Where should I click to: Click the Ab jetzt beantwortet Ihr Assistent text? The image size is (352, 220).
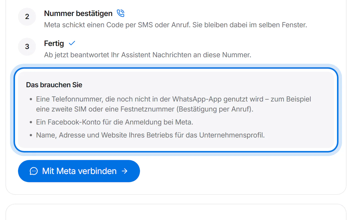pyautogui.click(x=148, y=55)
